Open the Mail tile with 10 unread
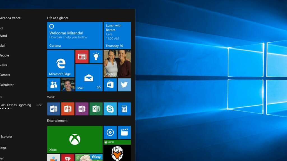The height and width of the screenshot is (161, 287). tap(89, 78)
